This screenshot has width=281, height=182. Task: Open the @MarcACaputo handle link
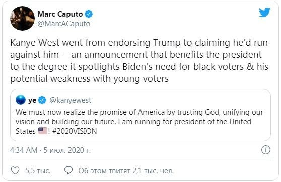(x=64, y=24)
